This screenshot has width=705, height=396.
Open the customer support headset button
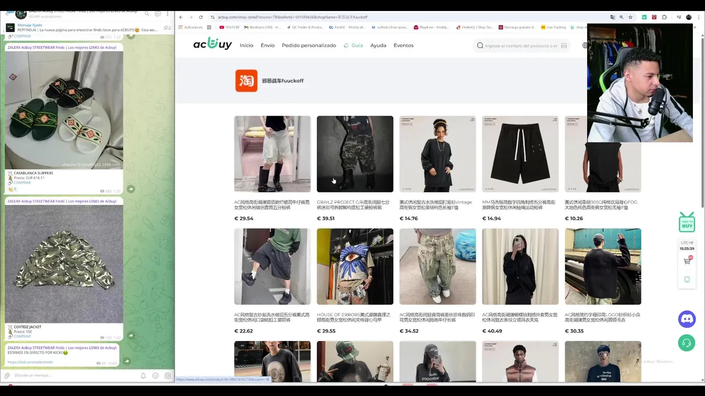click(687, 343)
